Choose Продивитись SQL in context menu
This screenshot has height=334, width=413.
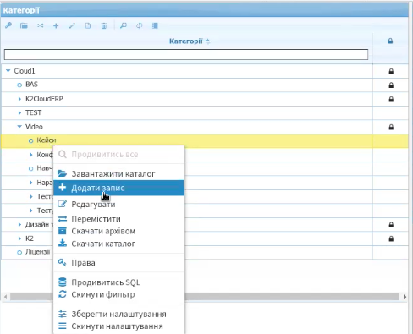tap(118, 282)
